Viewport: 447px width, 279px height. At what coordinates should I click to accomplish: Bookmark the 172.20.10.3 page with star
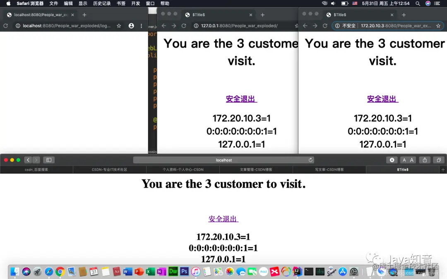point(438,26)
